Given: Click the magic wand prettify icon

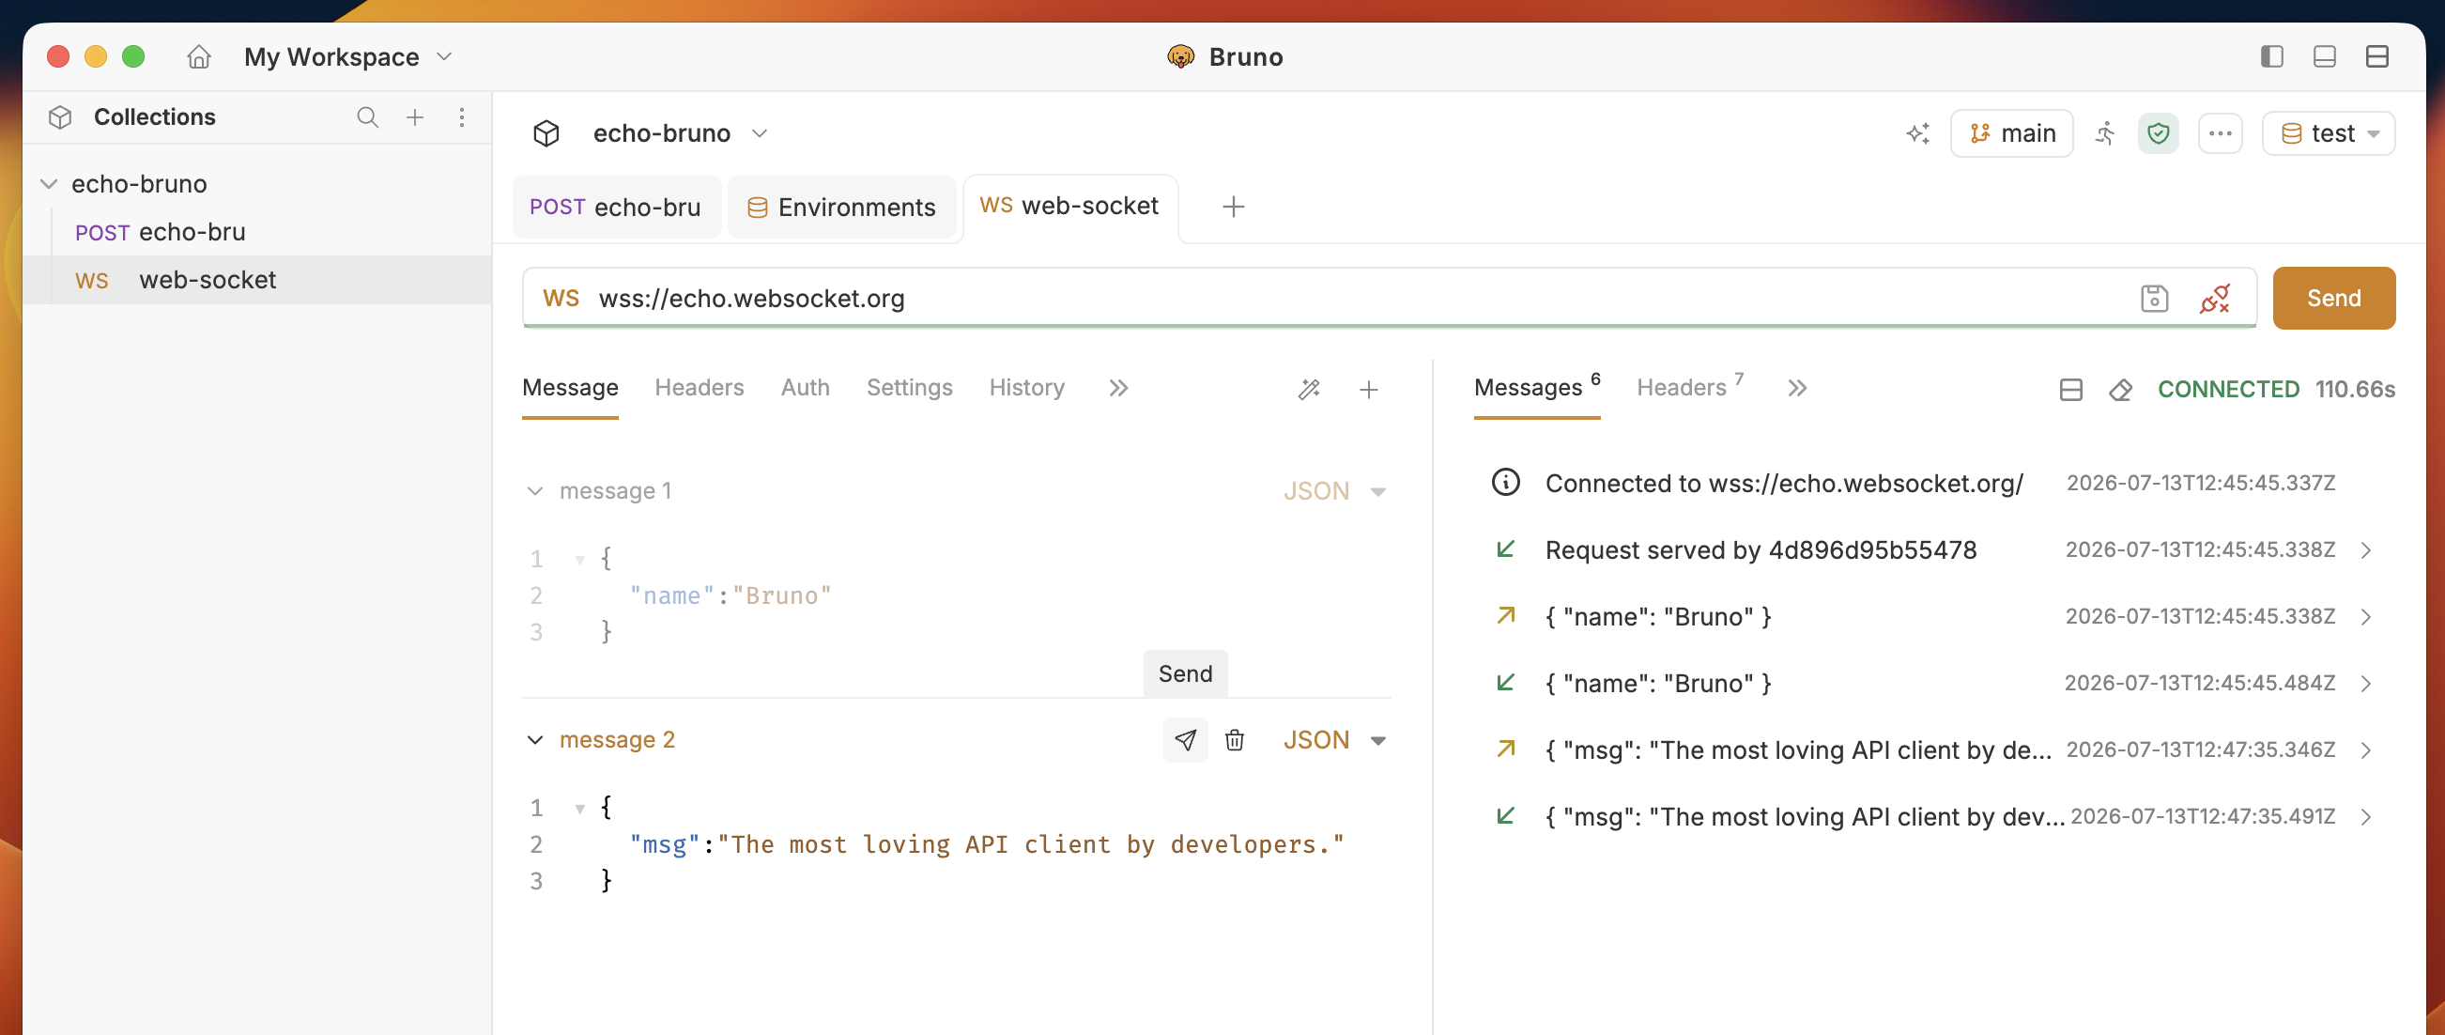Looking at the screenshot, I should [1309, 390].
